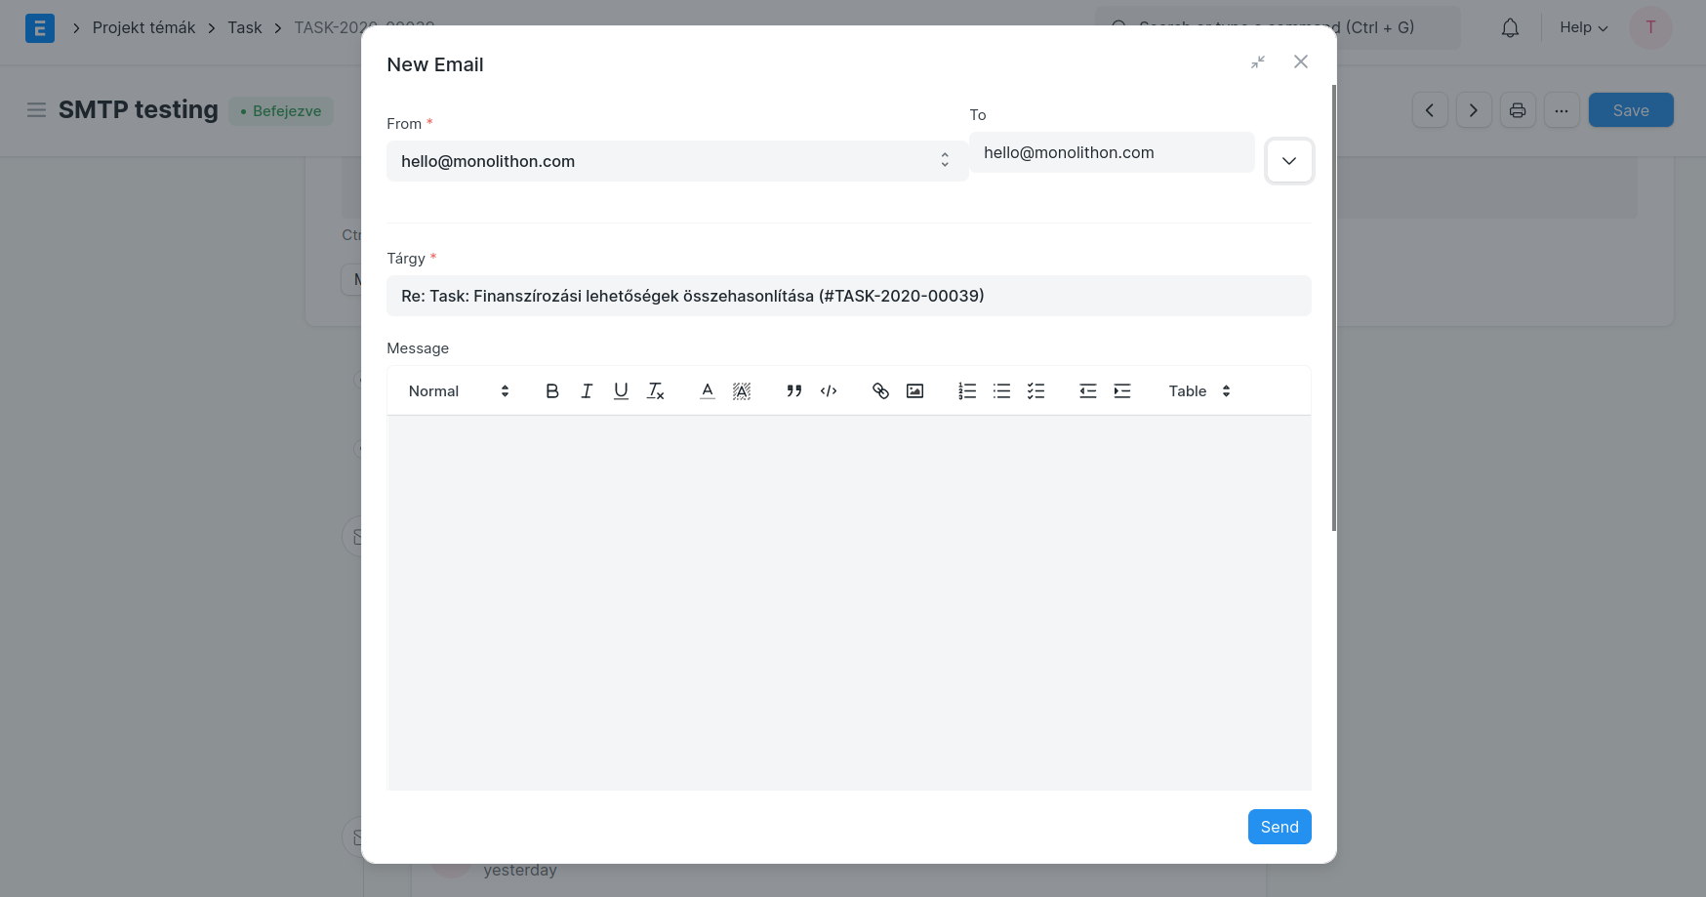This screenshot has height=897, width=1706.
Task: Minimize the New Email dialog
Action: [x=1258, y=62]
